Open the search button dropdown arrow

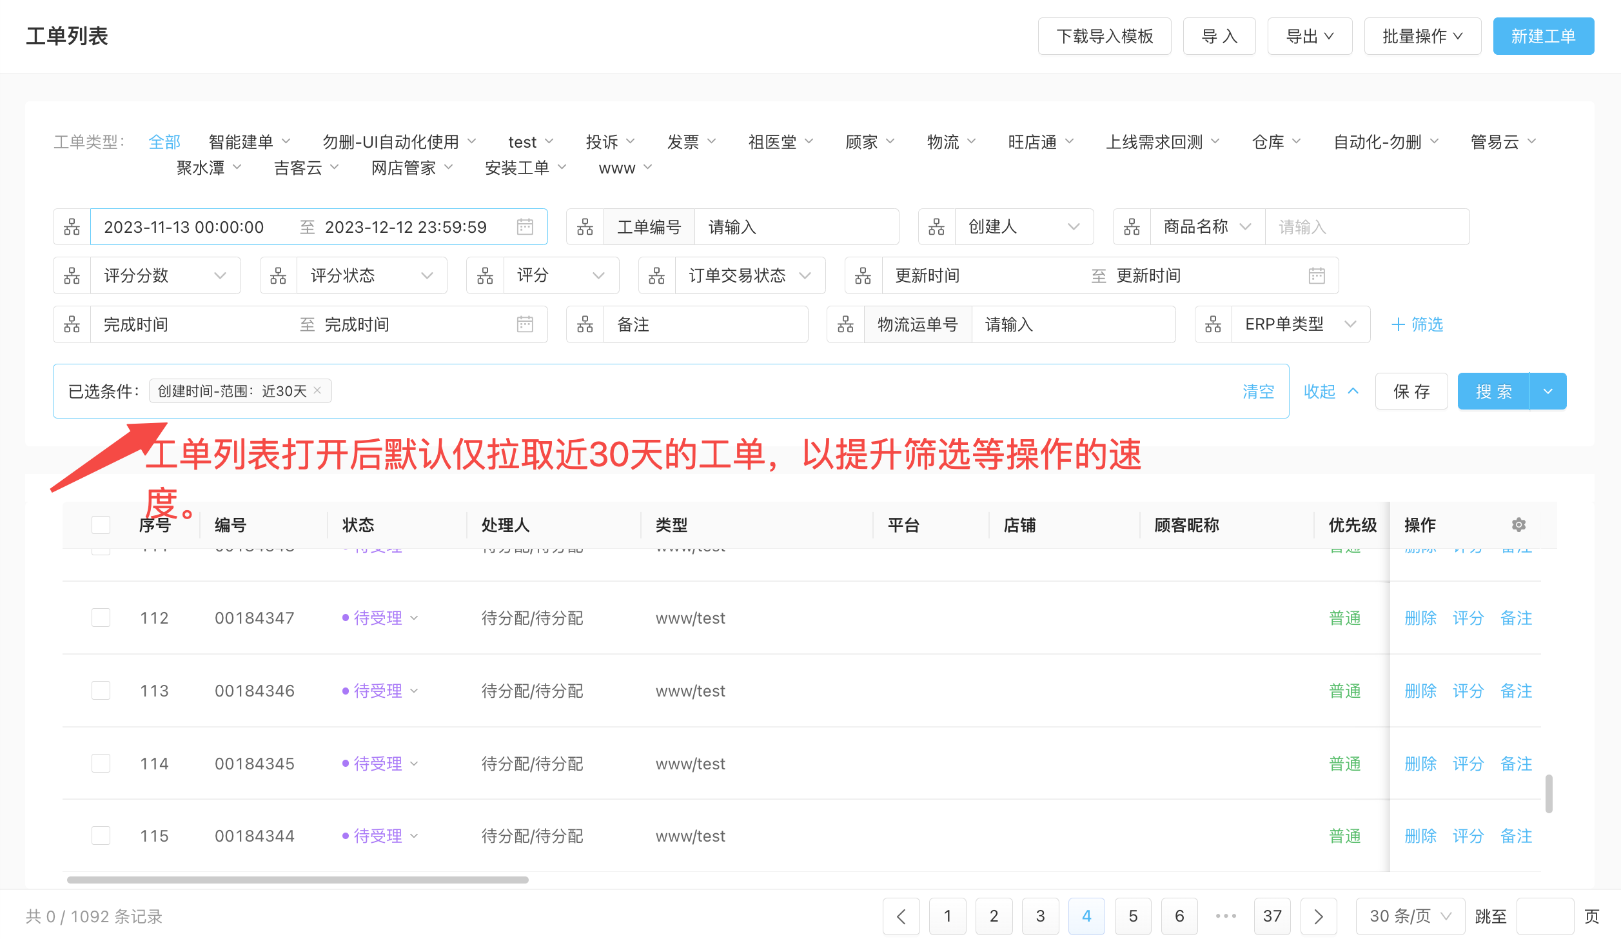[x=1548, y=391]
